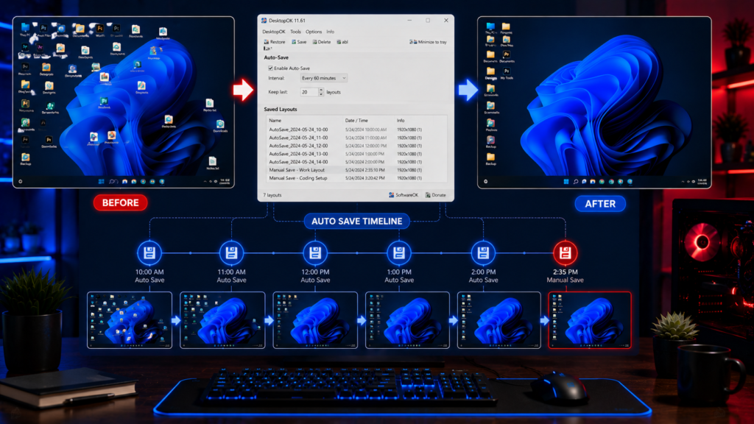Click the Designs folder on the After desktop
754x424 pixels.
click(x=490, y=74)
